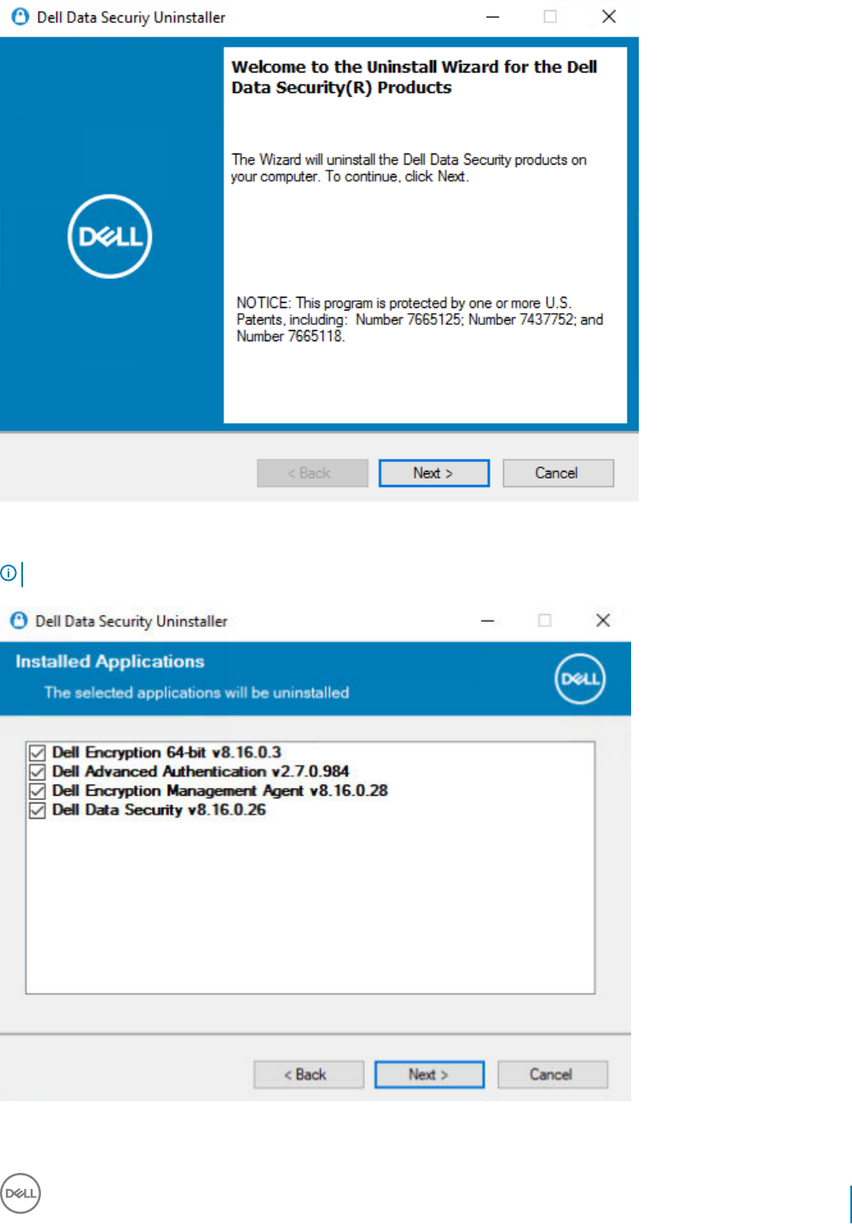This screenshot has width=852, height=1224.
Task: Click the lock app icon in Installed Applications title bar
Action: (x=19, y=621)
